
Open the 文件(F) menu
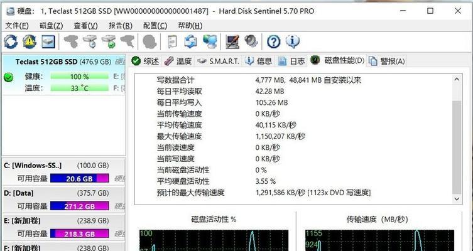point(17,26)
